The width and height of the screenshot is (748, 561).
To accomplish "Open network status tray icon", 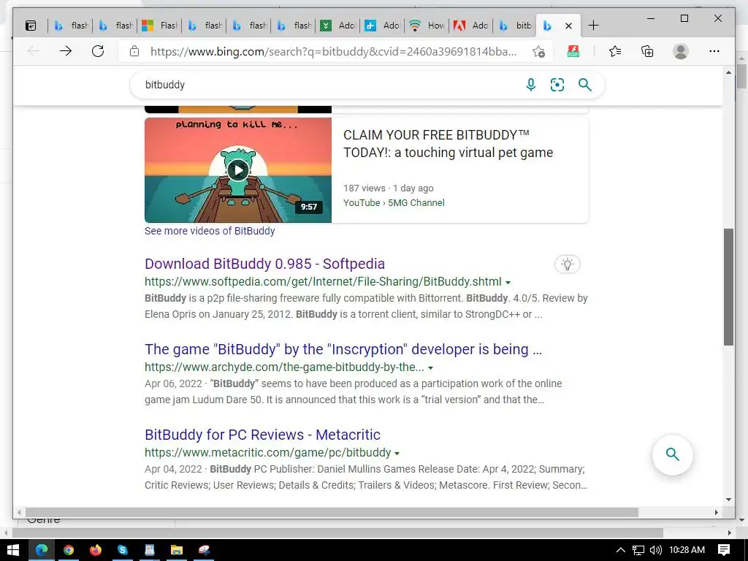I will tap(638, 550).
